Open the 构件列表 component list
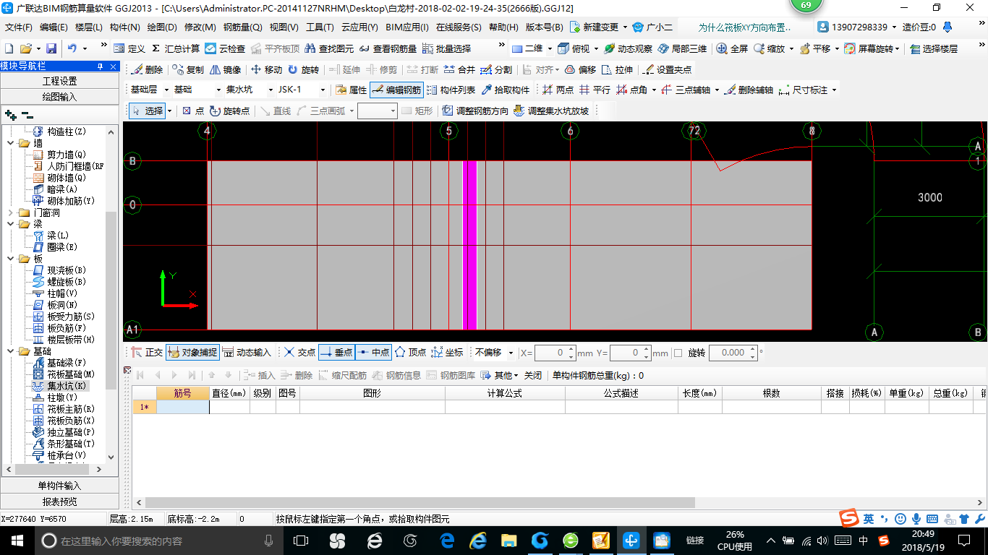 coord(451,90)
